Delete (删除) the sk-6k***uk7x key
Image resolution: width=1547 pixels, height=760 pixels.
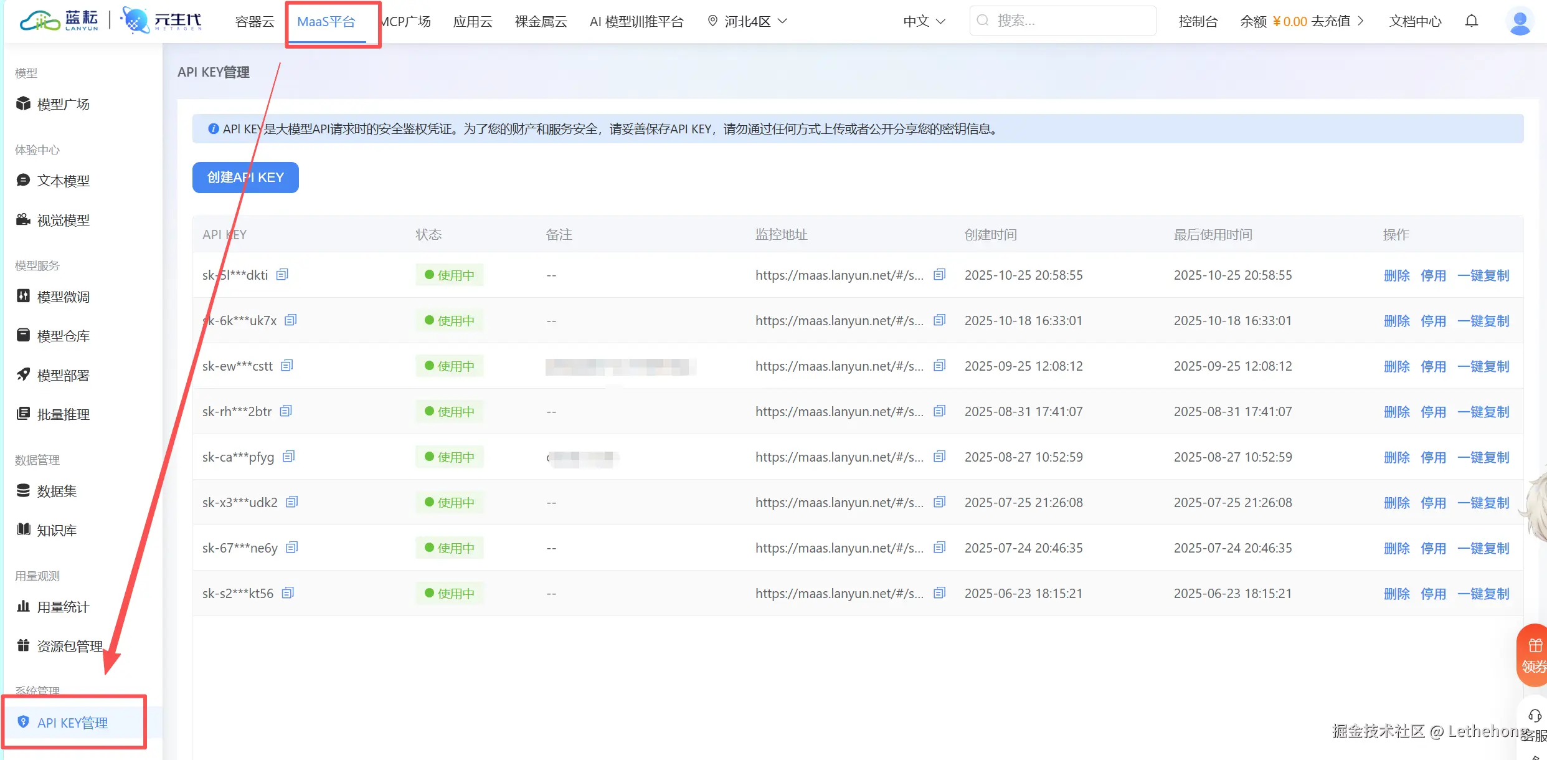point(1396,321)
